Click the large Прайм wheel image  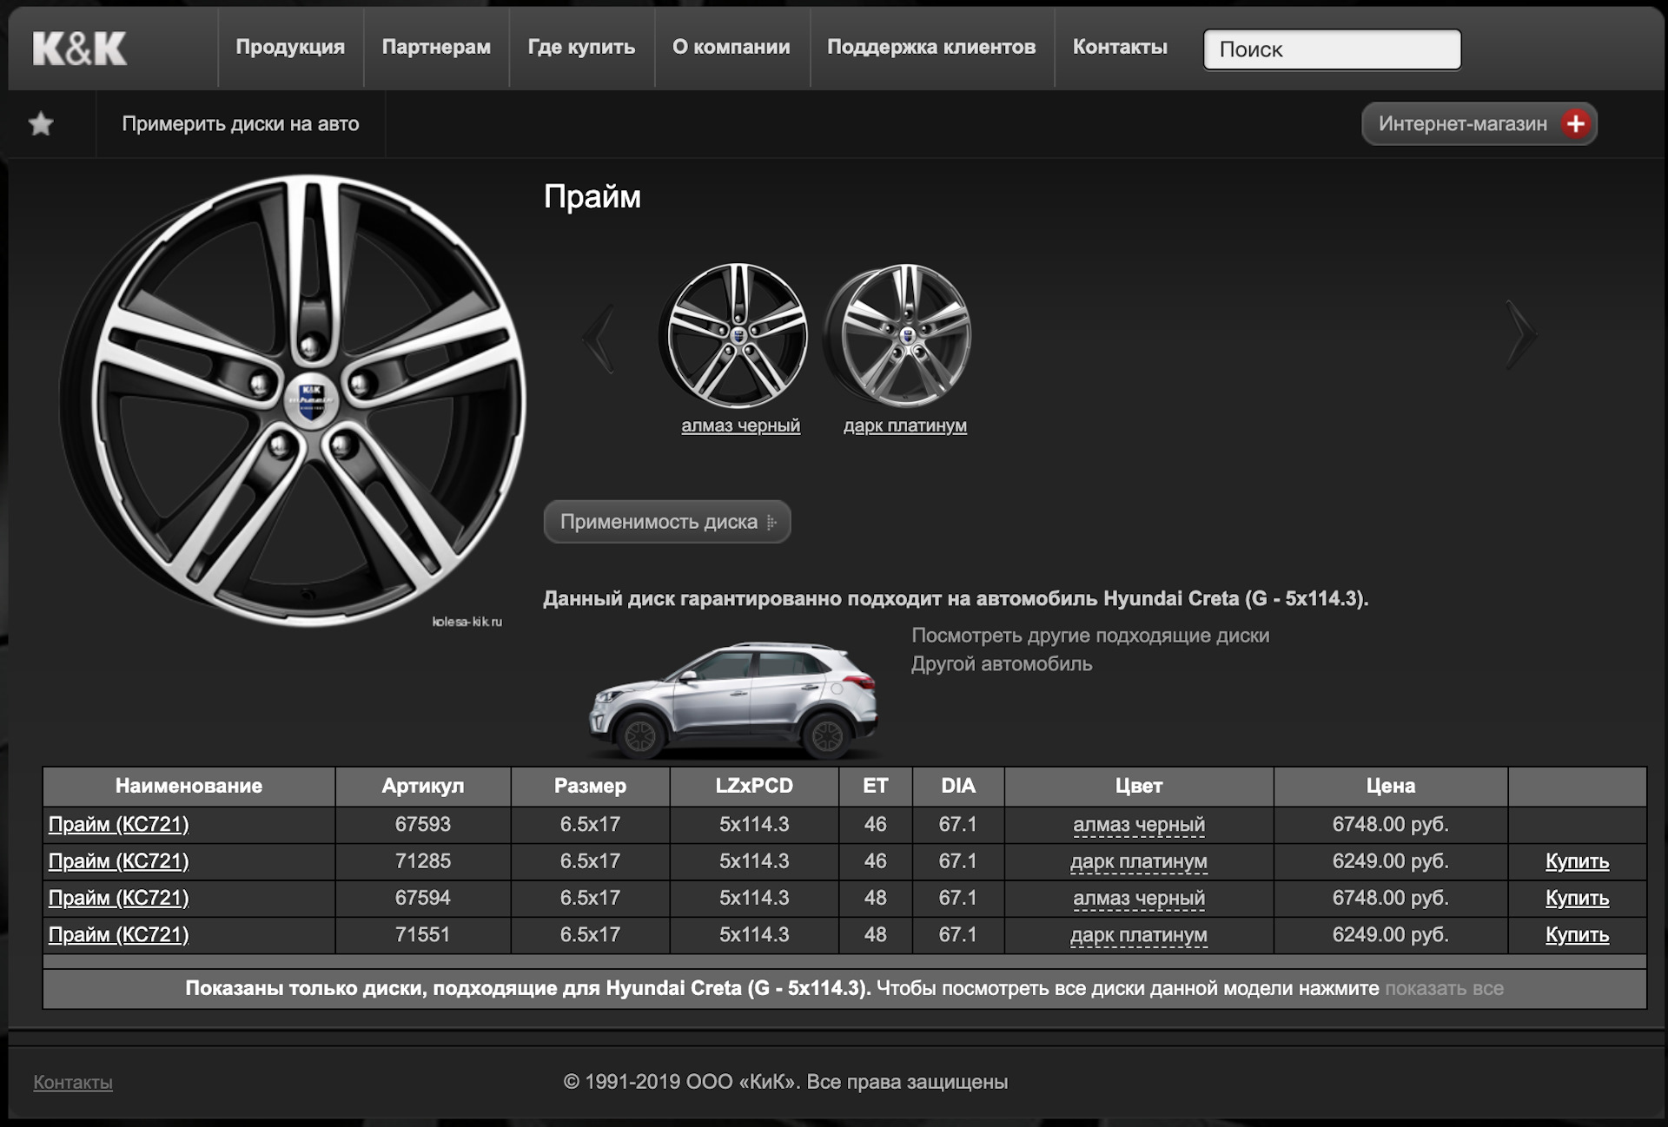point(293,401)
